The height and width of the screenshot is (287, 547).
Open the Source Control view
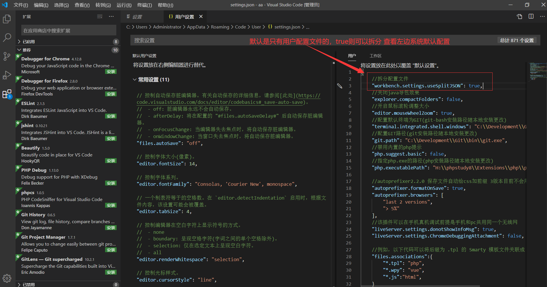pos(7,56)
